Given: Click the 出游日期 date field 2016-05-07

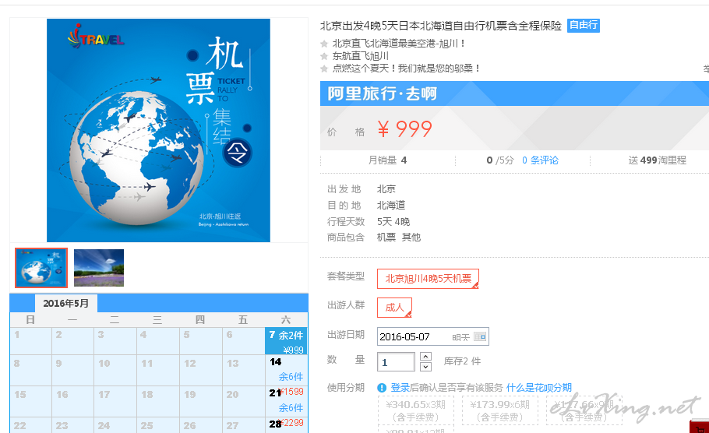Looking at the screenshot, I should (x=432, y=336).
